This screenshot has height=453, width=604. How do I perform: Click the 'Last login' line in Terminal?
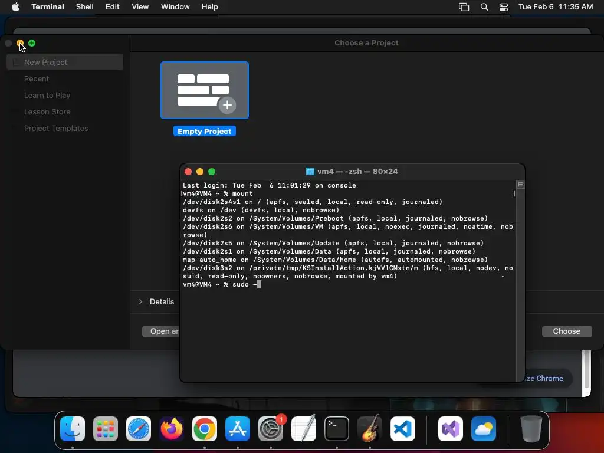point(269,185)
